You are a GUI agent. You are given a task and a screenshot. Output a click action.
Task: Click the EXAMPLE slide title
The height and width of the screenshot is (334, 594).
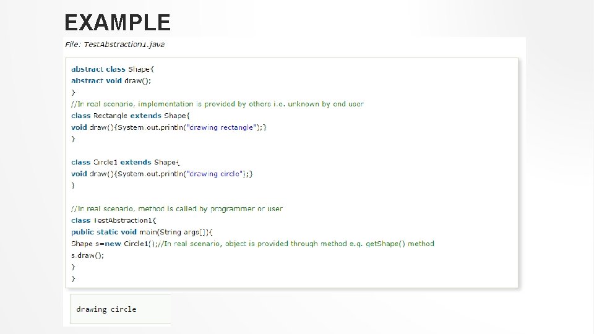click(117, 23)
